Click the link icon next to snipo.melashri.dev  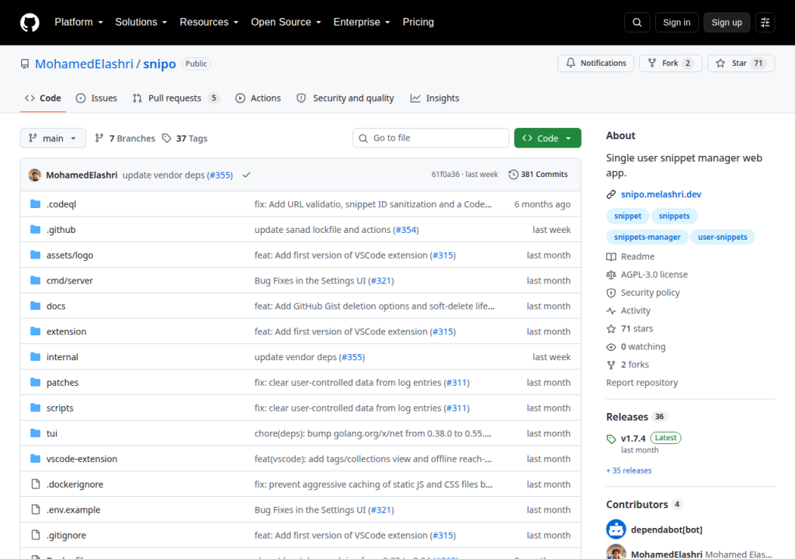click(611, 194)
